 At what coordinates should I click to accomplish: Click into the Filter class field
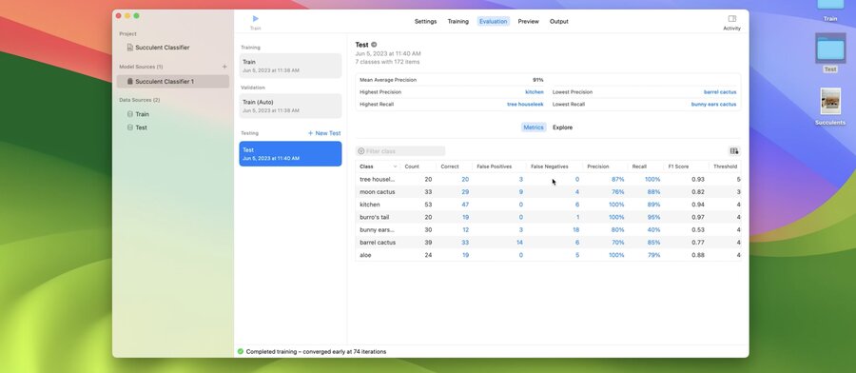[x=401, y=151]
